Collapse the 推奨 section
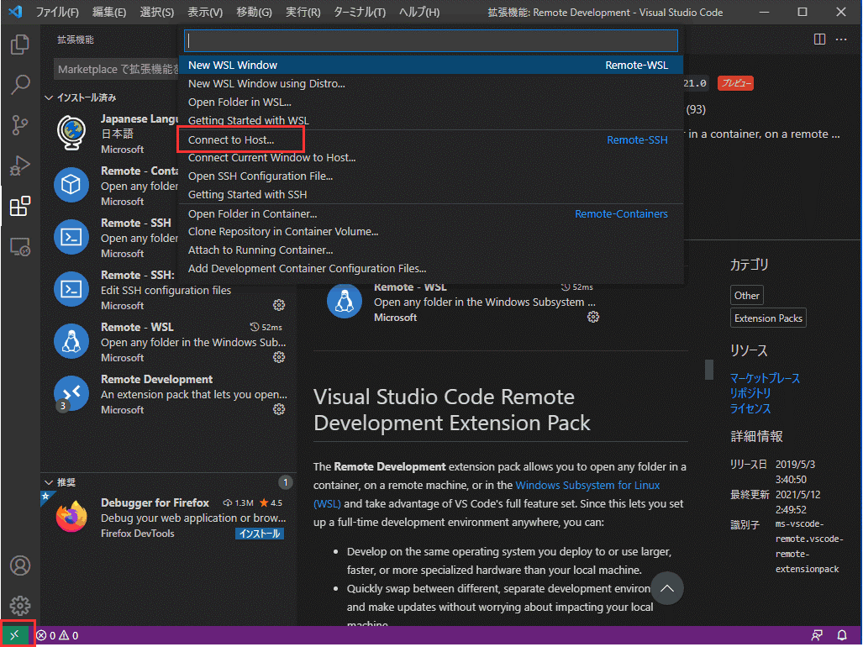This screenshot has height=647, width=863. pos(61,482)
